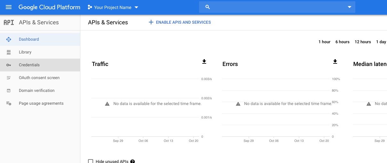
Task: Select the 12 hours time range
Action: 363,42
